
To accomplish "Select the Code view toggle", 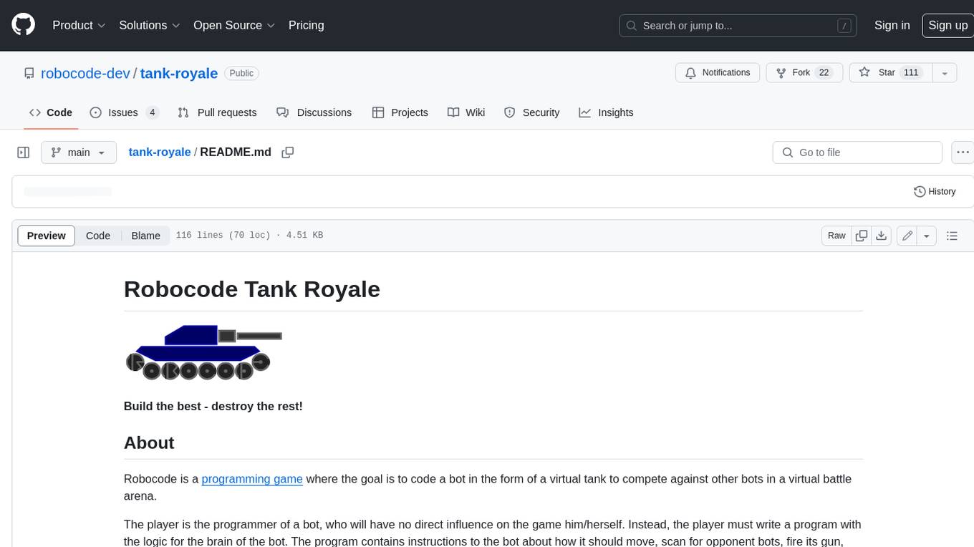I will click(x=98, y=236).
